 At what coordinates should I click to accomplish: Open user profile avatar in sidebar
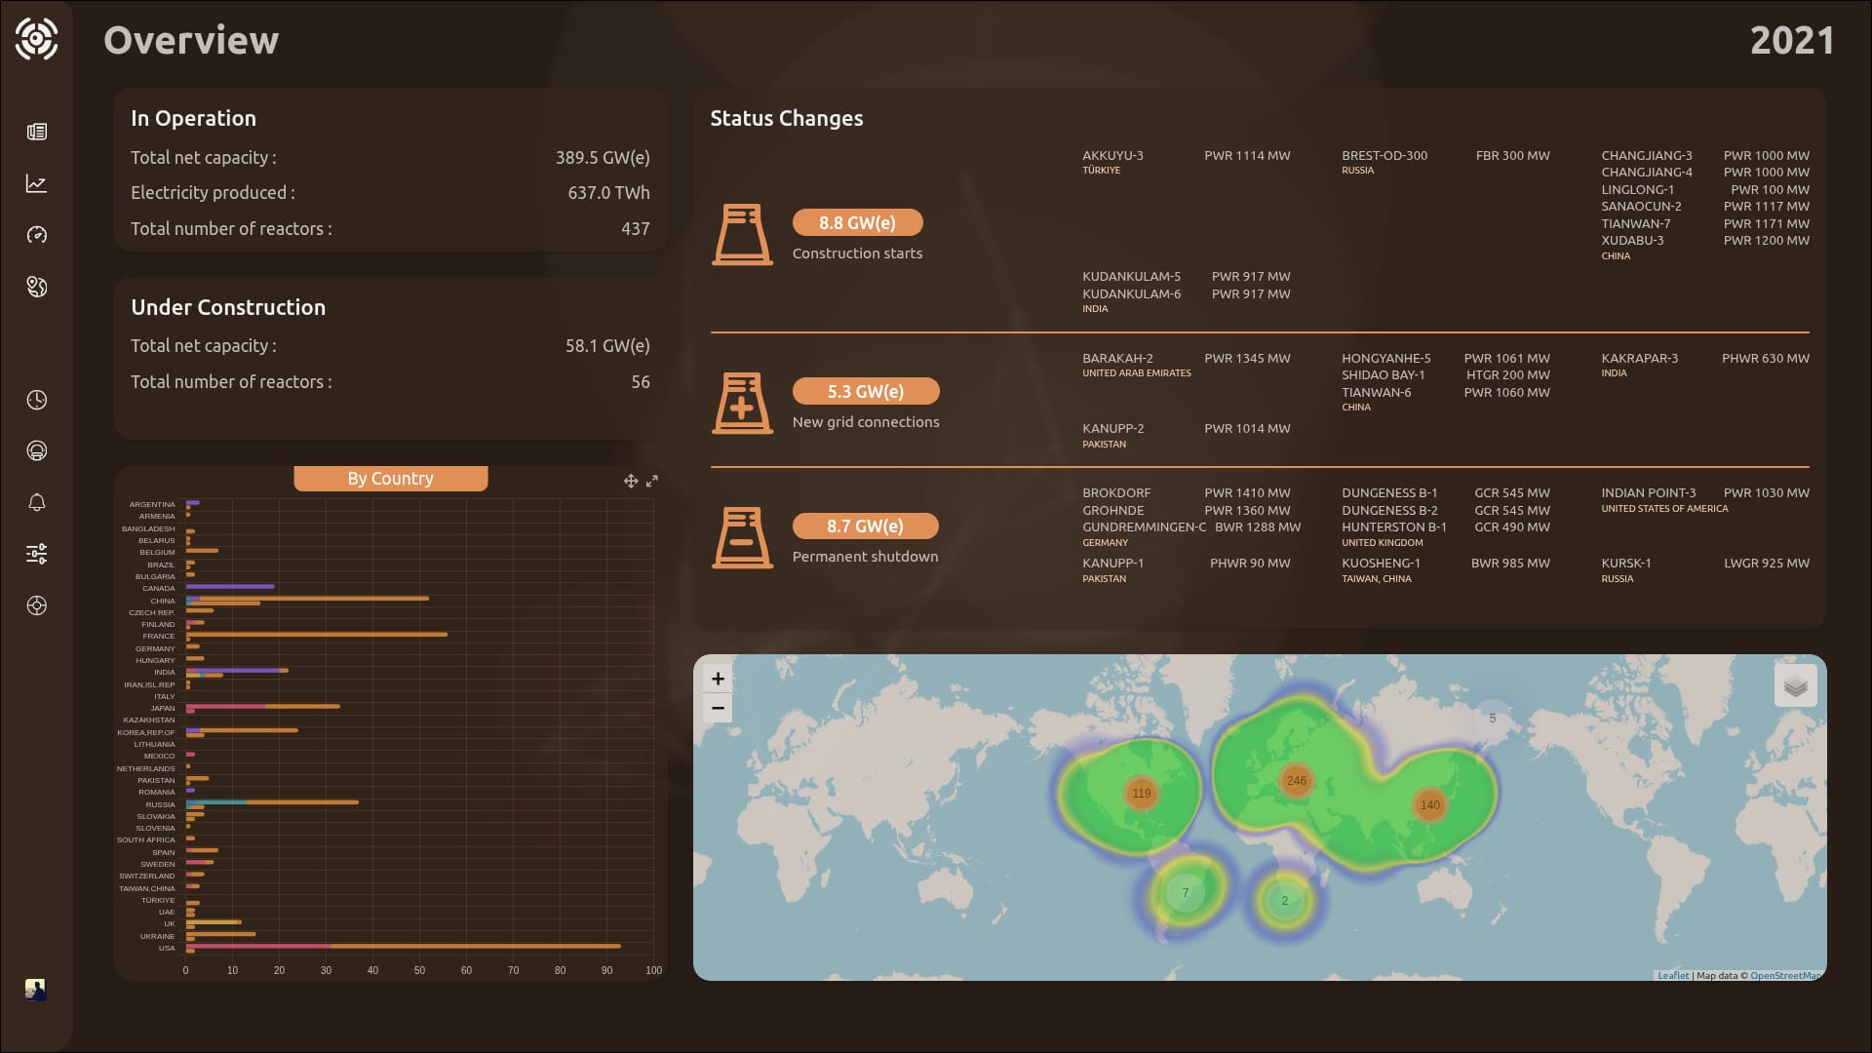click(35, 990)
